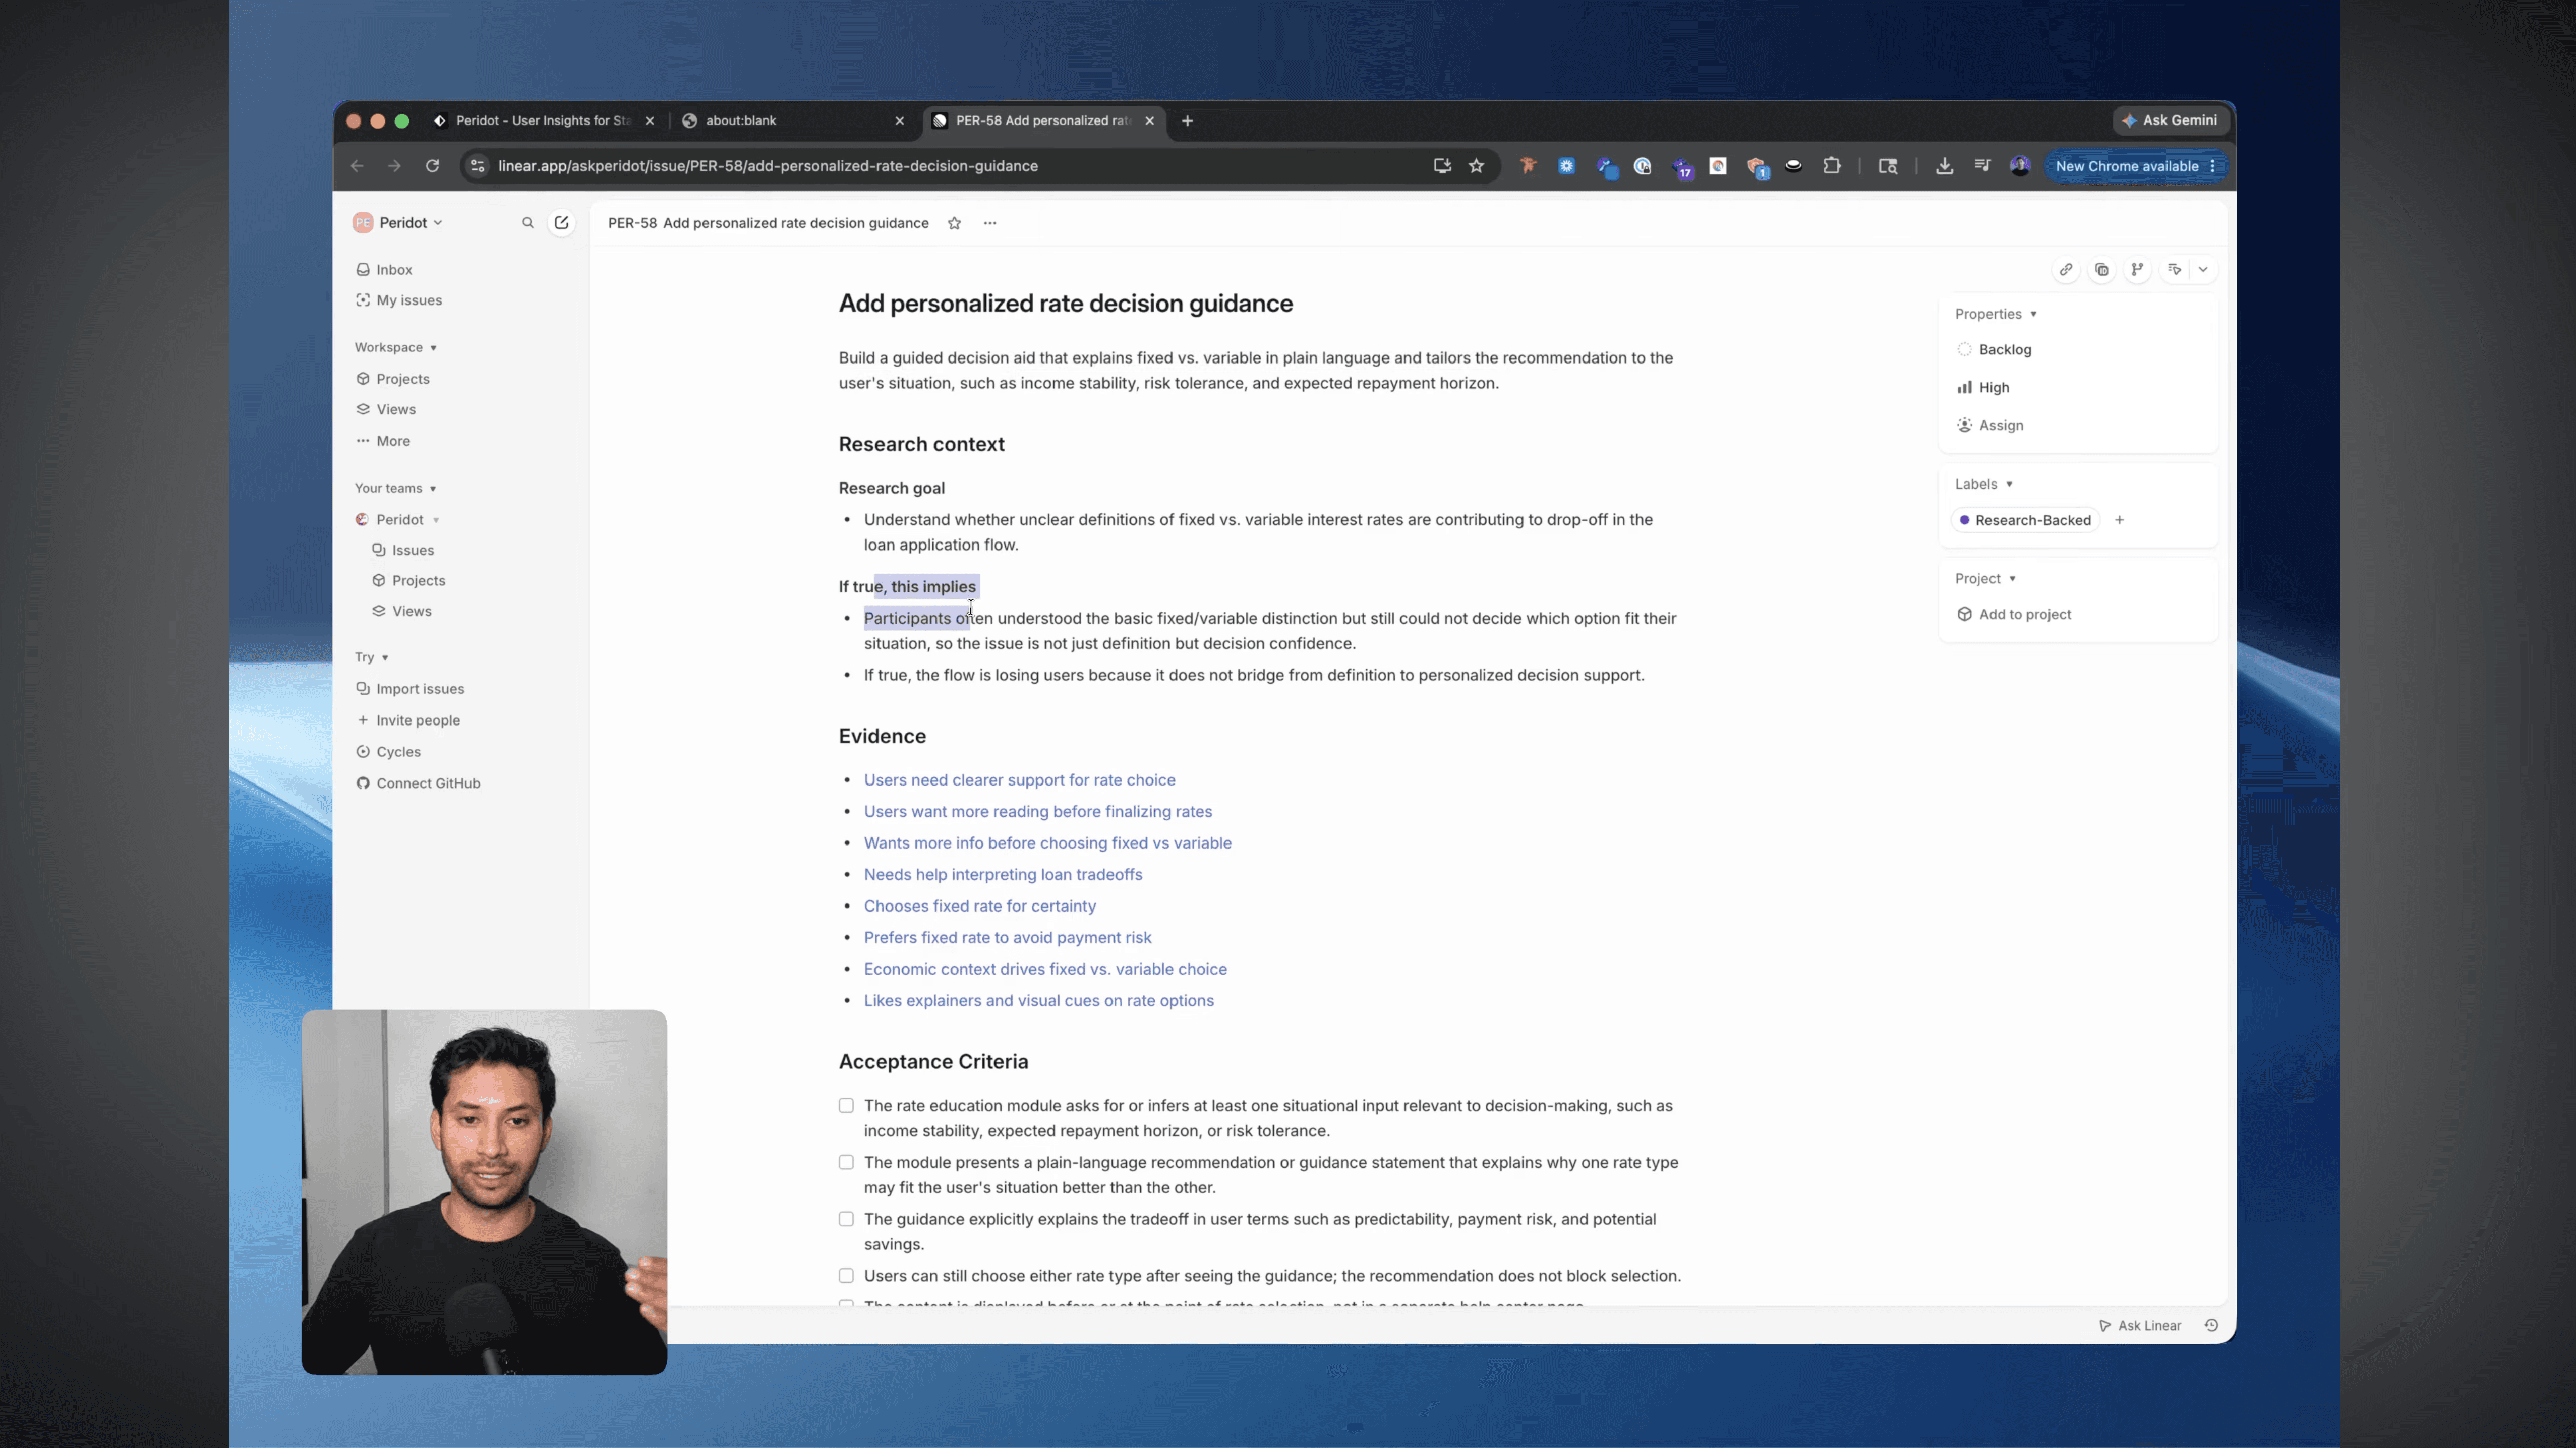Collapse the Project panel section
The width and height of the screenshot is (2576, 1448).
1986,578
